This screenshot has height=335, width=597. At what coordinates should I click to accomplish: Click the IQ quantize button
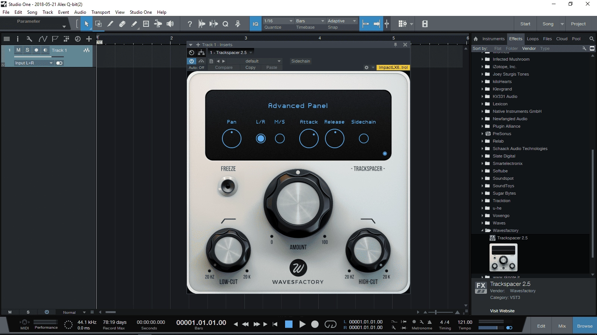click(x=255, y=24)
